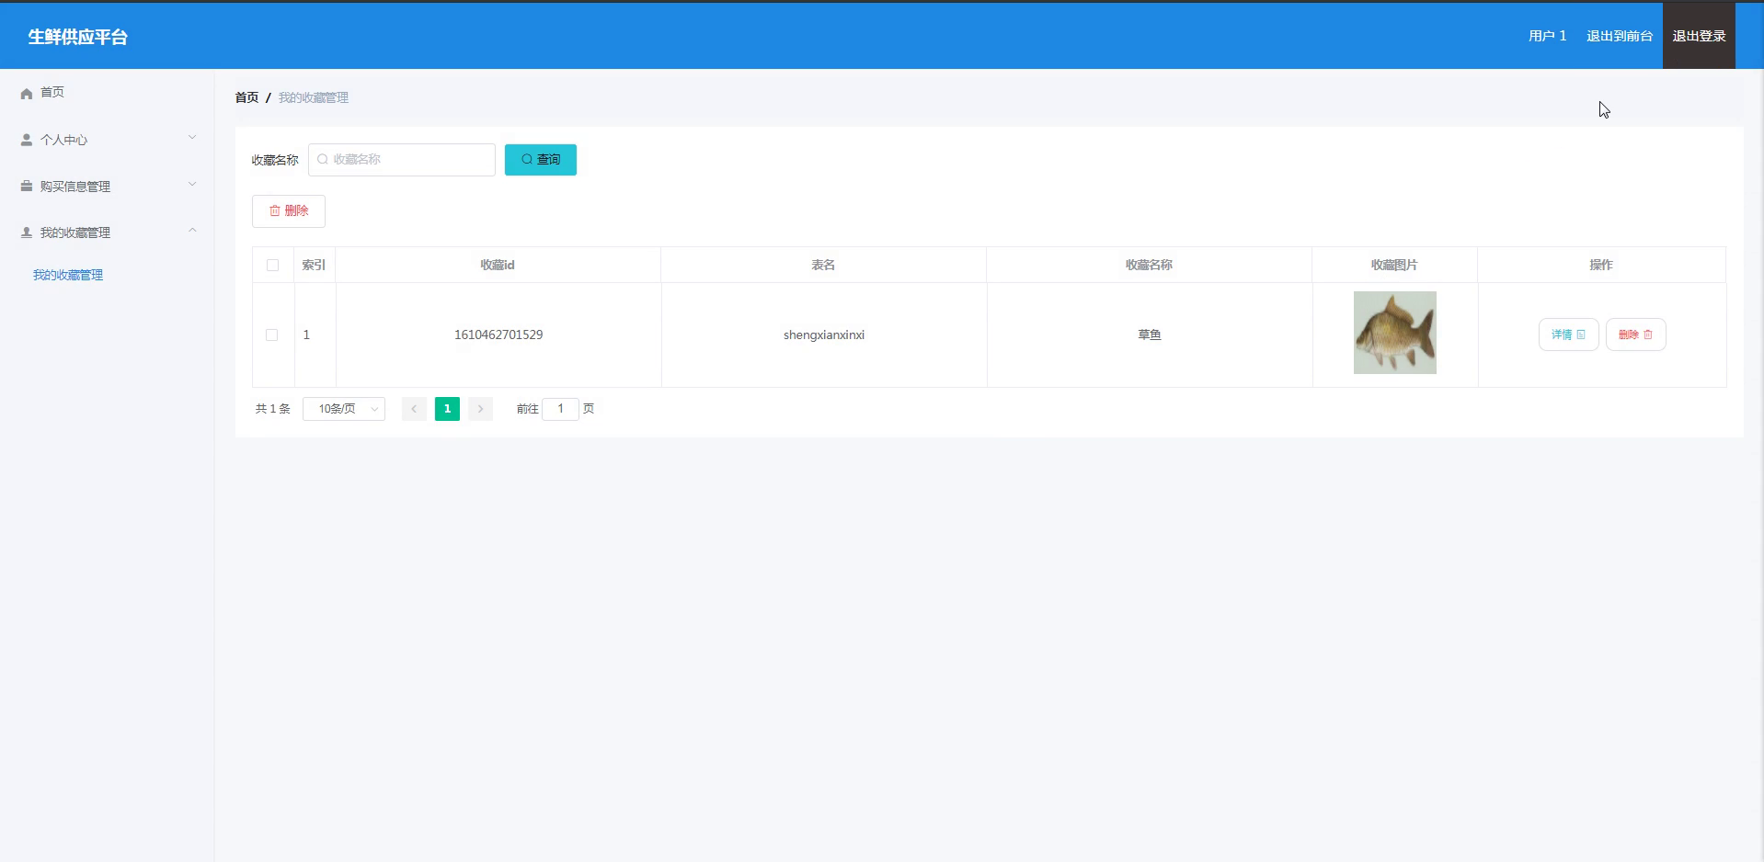
Task: Select the 我的收藏管理 submenu item
Action: tap(68, 275)
